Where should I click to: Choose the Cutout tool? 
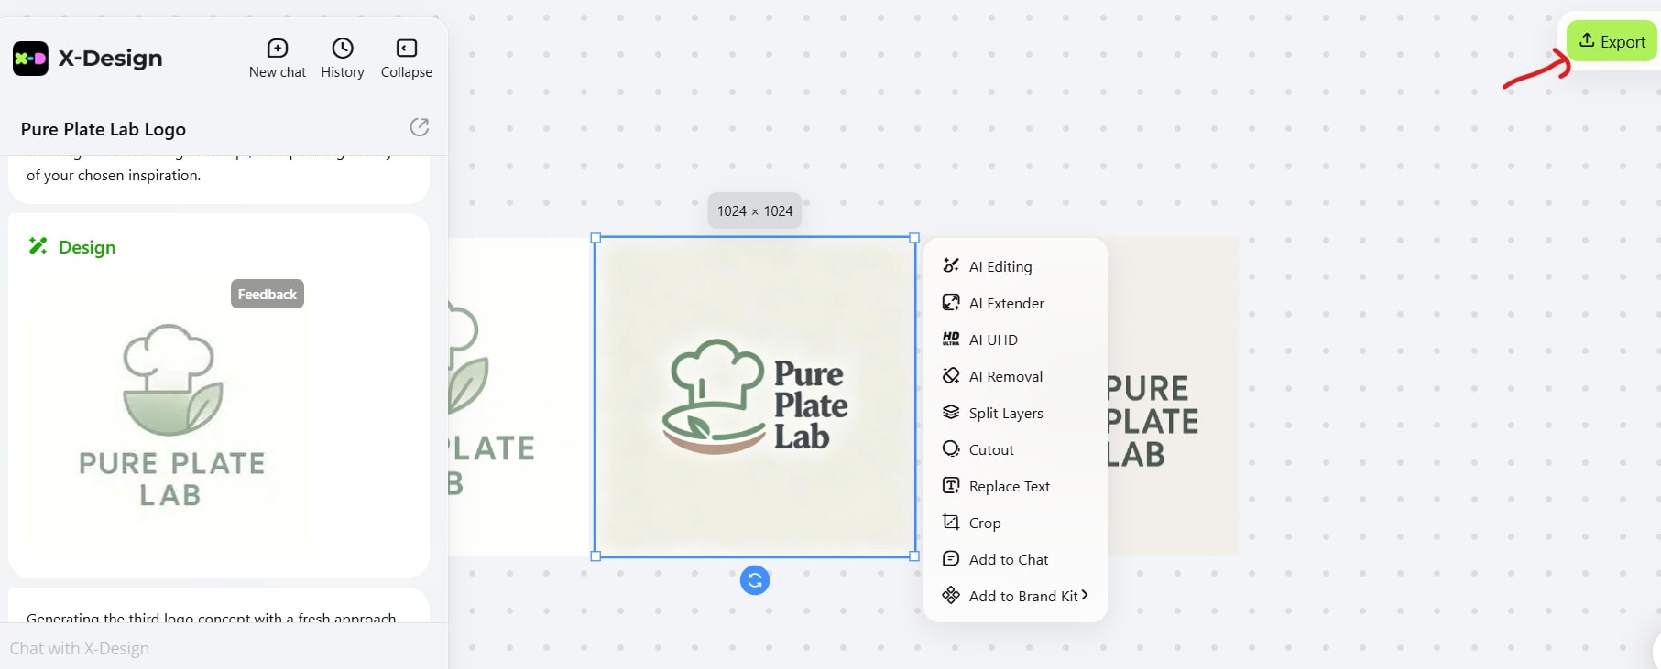pos(991,449)
